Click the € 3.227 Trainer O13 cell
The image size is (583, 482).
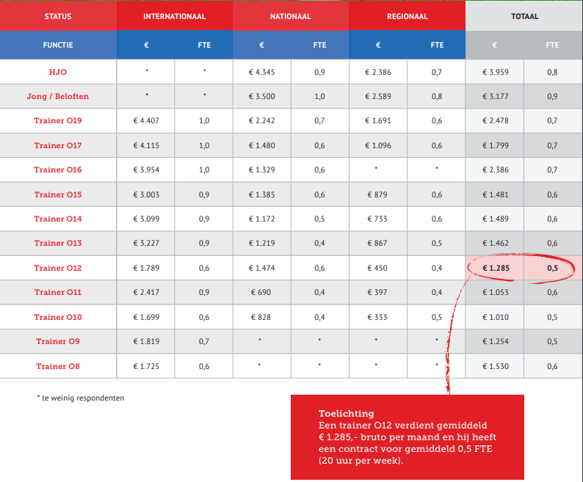coord(146,243)
